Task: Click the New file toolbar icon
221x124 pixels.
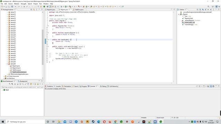Action: point(2,7)
